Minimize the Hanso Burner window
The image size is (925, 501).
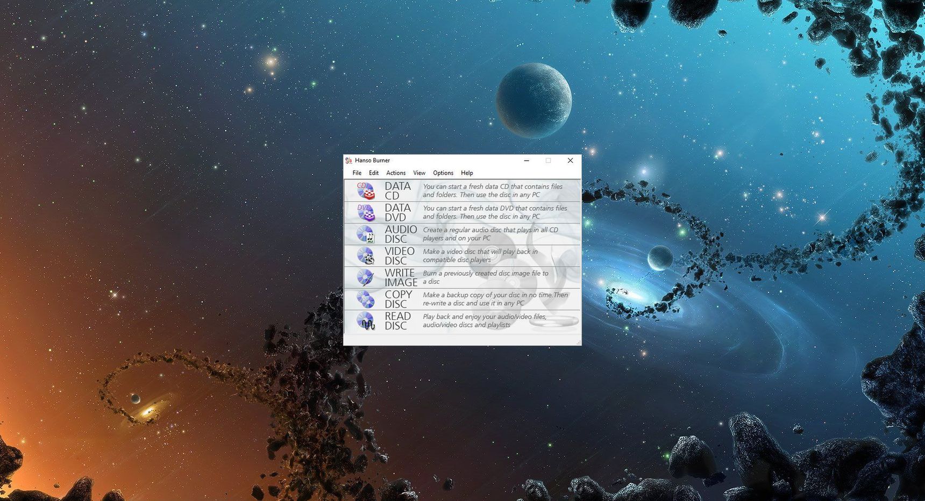pos(526,160)
